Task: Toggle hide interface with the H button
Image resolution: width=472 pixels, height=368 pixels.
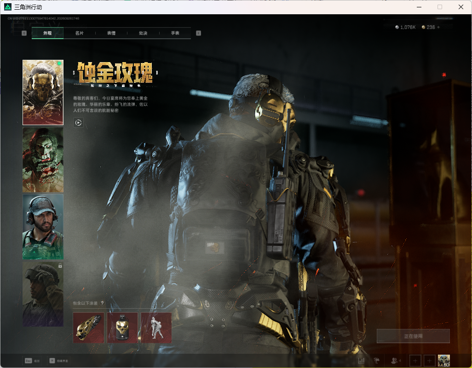Action: (59, 361)
